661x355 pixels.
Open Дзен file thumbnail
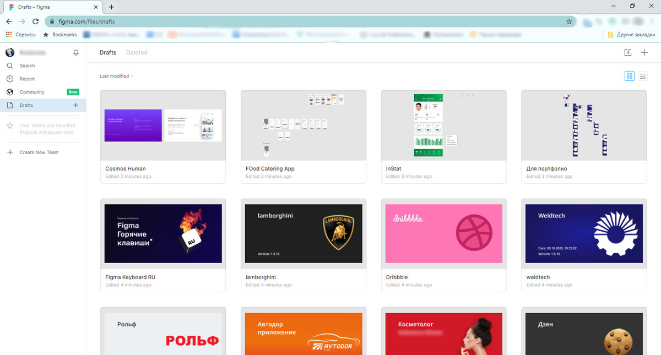pyautogui.click(x=584, y=331)
